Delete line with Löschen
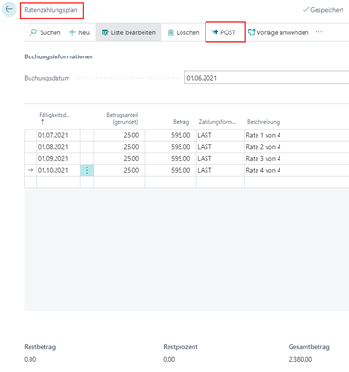The width and height of the screenshot is (349, 372). click(184, 32)
